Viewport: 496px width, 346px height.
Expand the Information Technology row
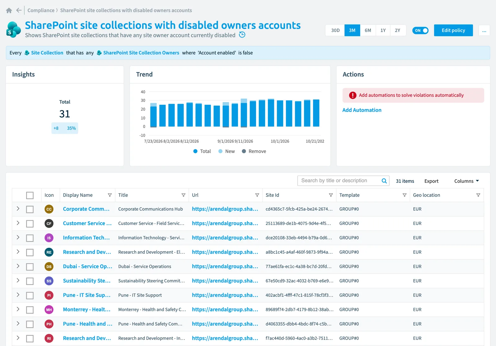tap(18, 237)
